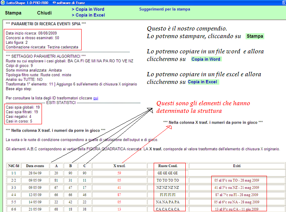This screenshot has width=286, height=212.
Task: Click the 'Colpi di gioco: 9' line
Action: (19, 66)
